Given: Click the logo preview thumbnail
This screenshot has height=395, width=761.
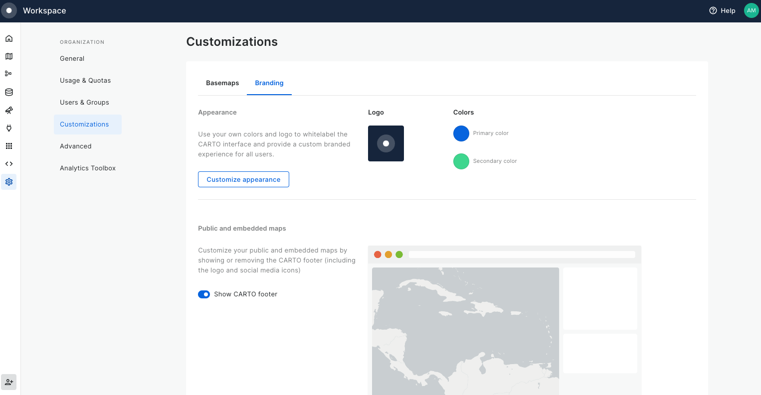Looking at the screenshot, I should [385, 143].
